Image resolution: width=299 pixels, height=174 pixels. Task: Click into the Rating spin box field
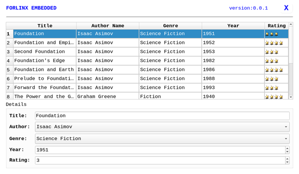pyautogui.click(x=160, y=161)
